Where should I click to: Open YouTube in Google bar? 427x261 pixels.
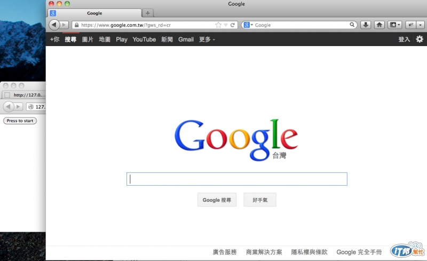pyautogui.click(x=144, y=39)
